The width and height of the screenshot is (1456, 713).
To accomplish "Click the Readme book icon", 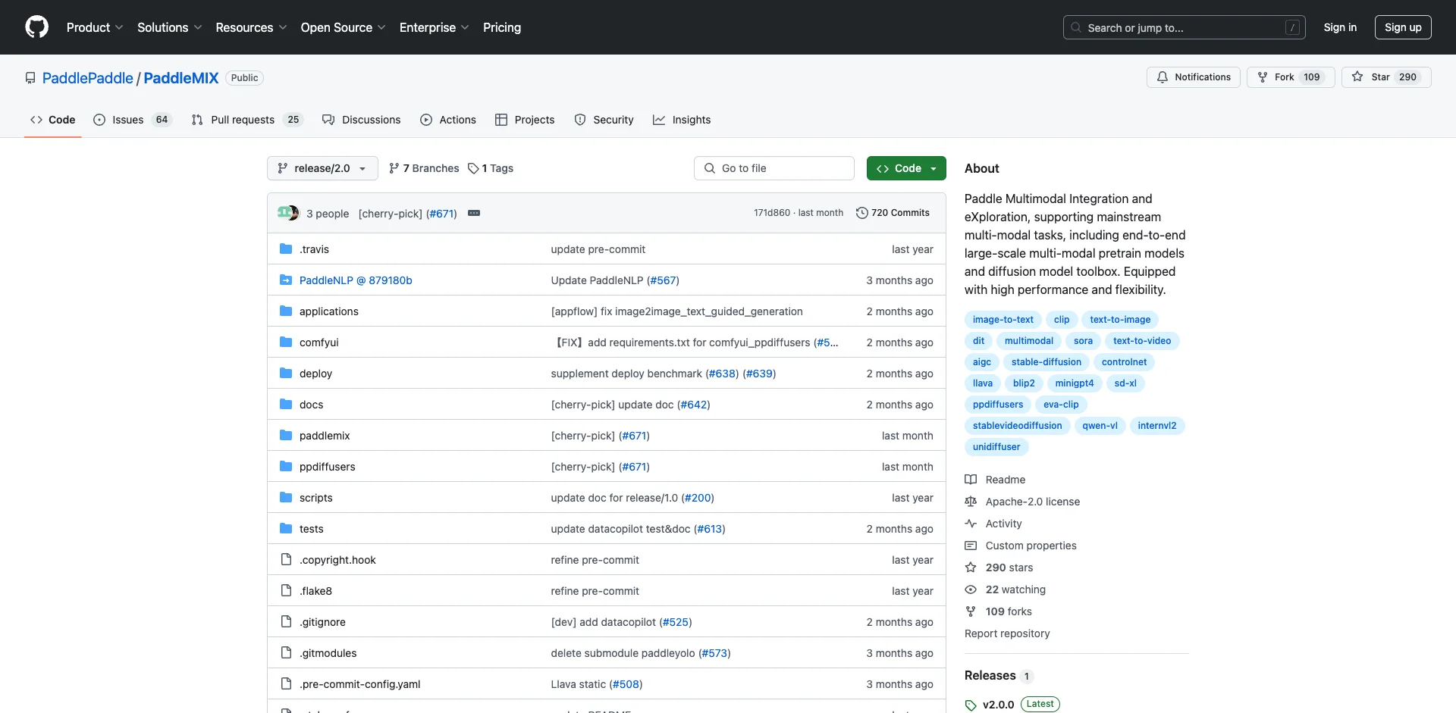I will point(971,480).
